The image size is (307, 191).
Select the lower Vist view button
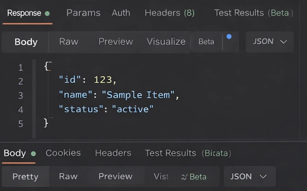click(161, 176)
